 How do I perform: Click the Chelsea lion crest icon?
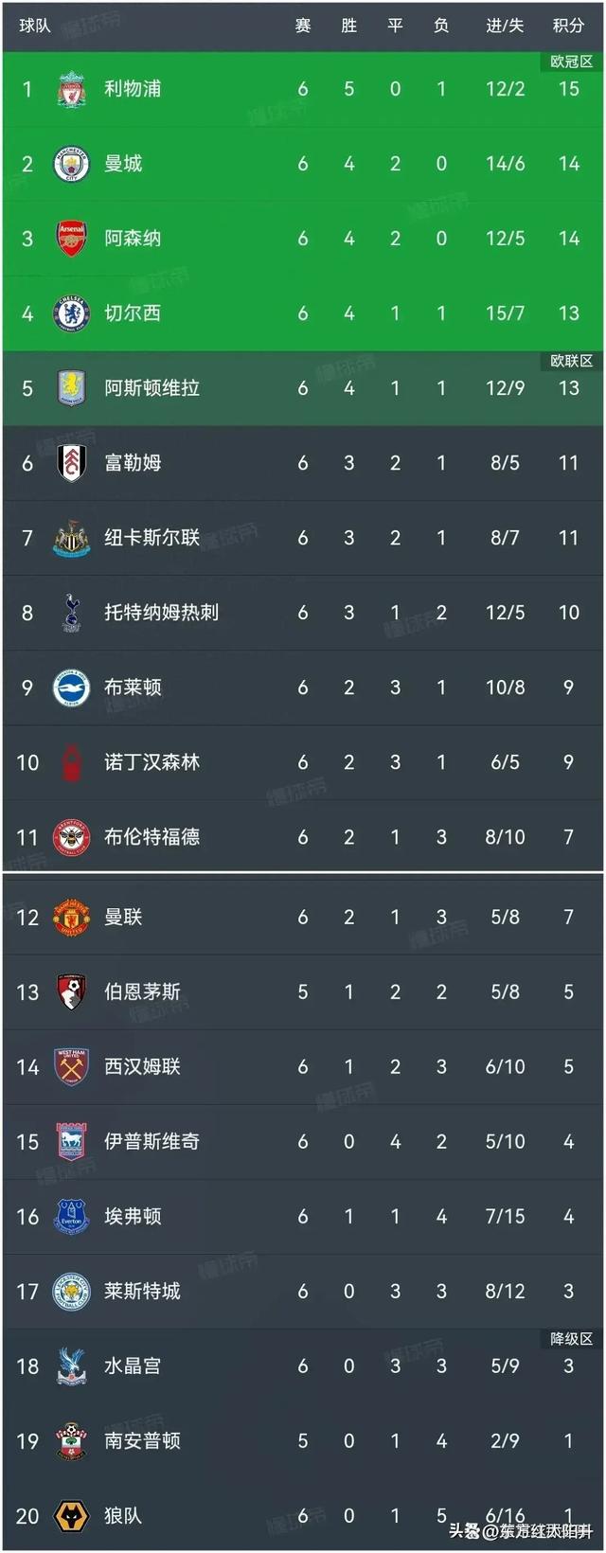click(71, 313)
